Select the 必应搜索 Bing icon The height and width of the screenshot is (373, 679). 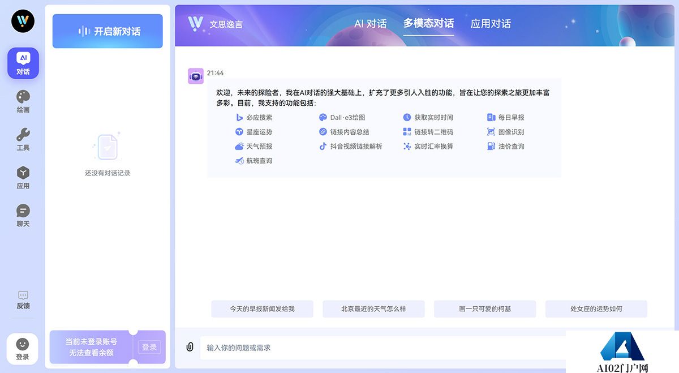[x=239, y=117]
